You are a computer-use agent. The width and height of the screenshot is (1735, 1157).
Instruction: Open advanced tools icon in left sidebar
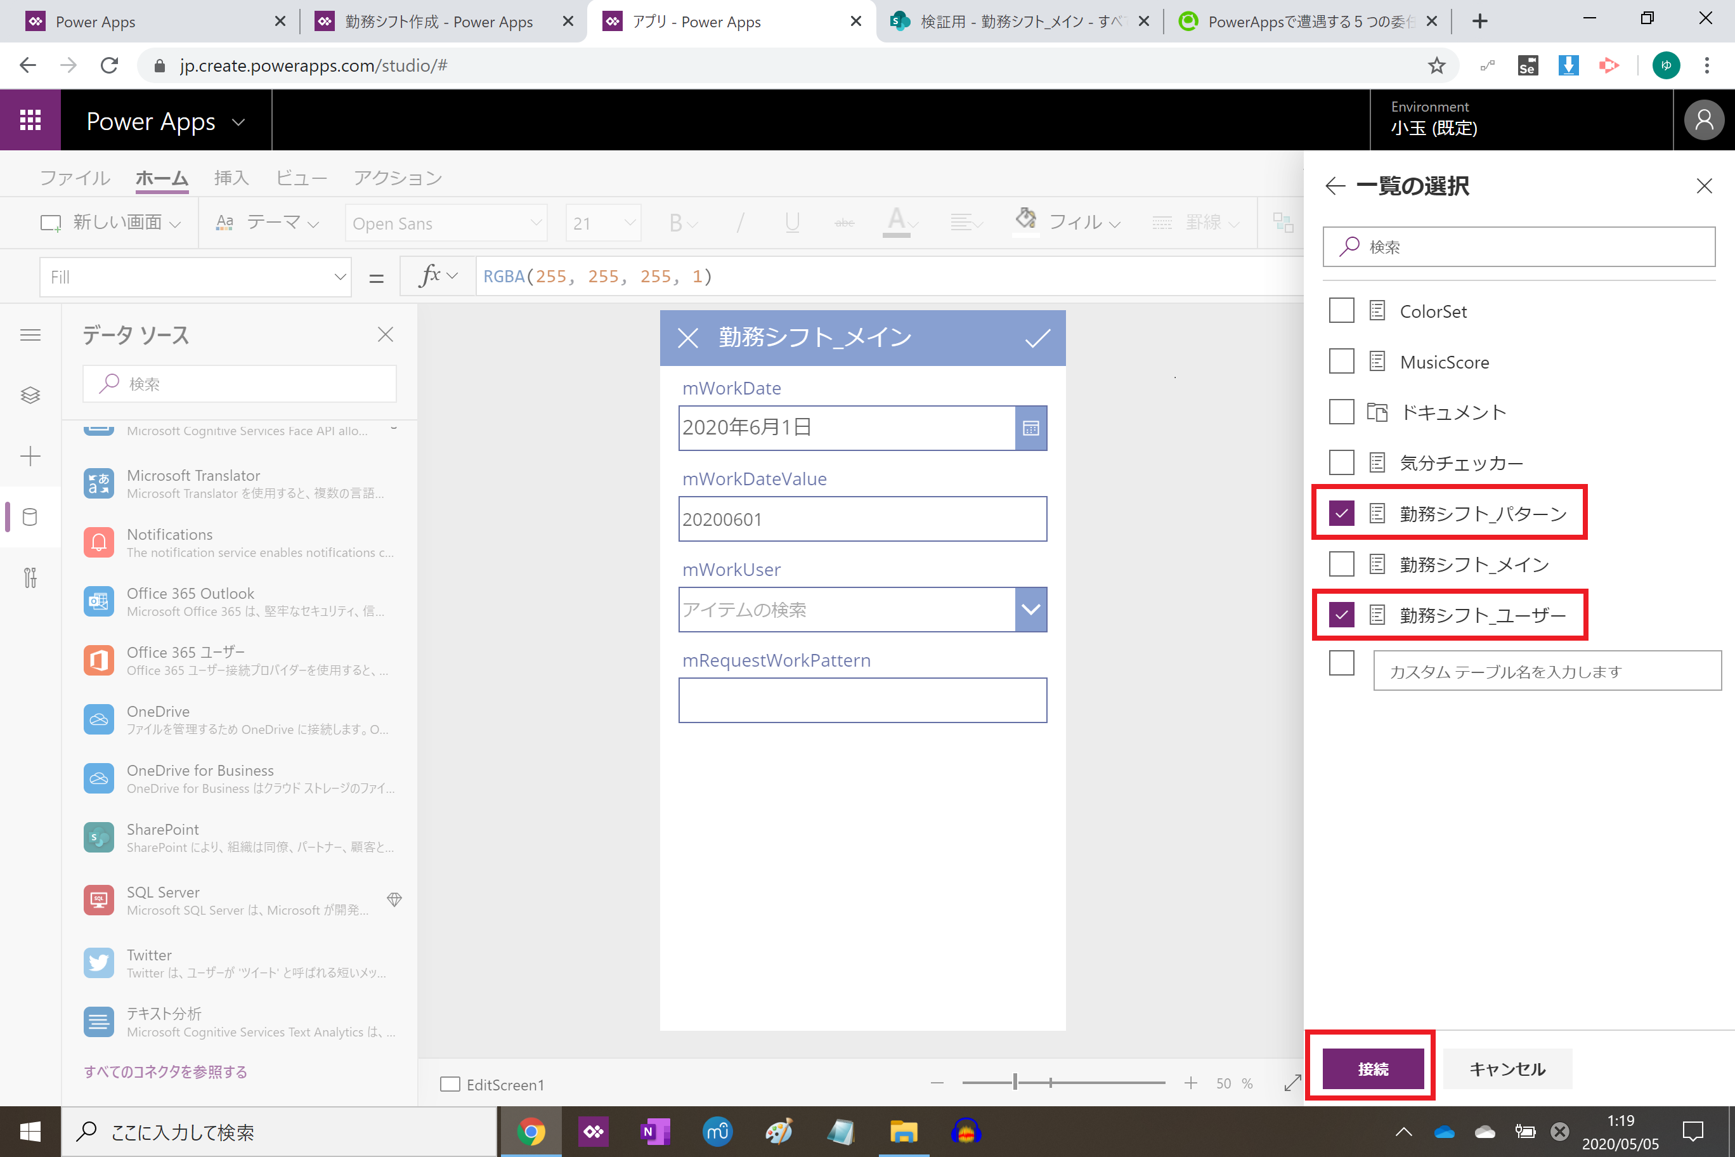click(30, 577)
